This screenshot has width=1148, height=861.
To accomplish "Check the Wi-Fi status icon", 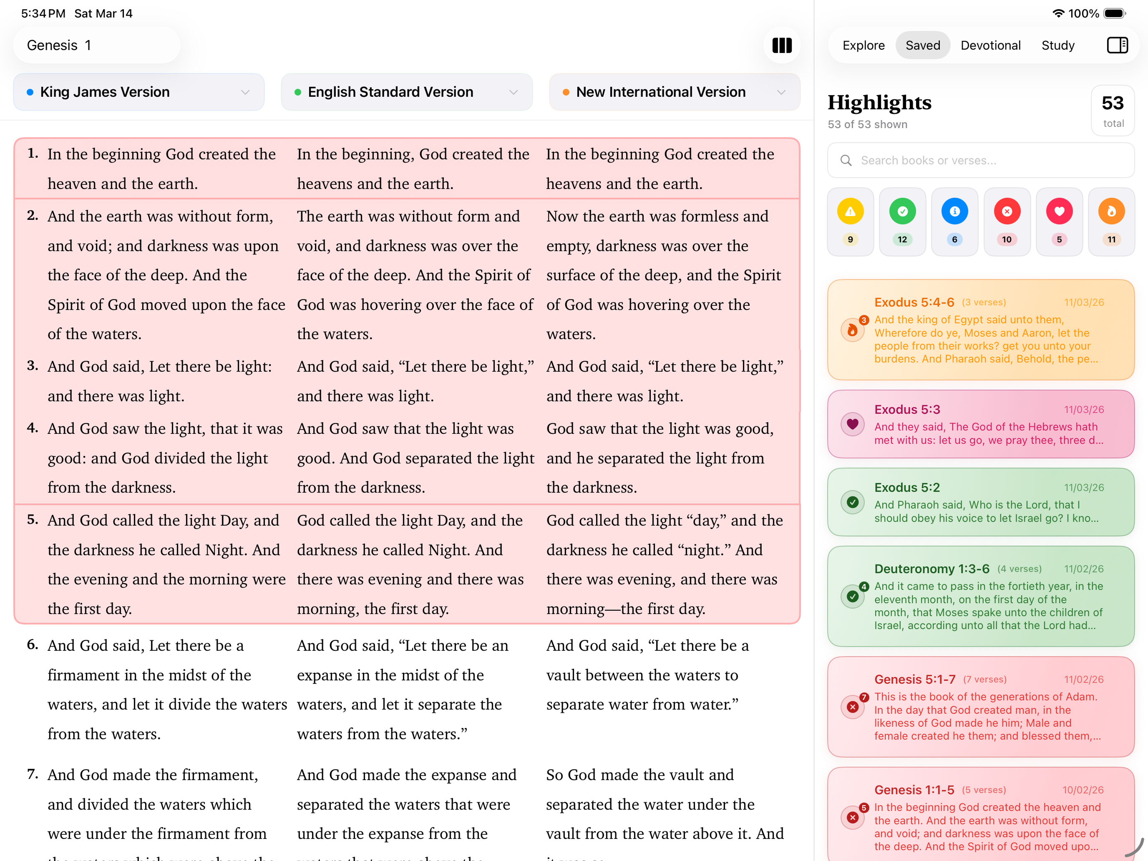I will (1058, 13).
